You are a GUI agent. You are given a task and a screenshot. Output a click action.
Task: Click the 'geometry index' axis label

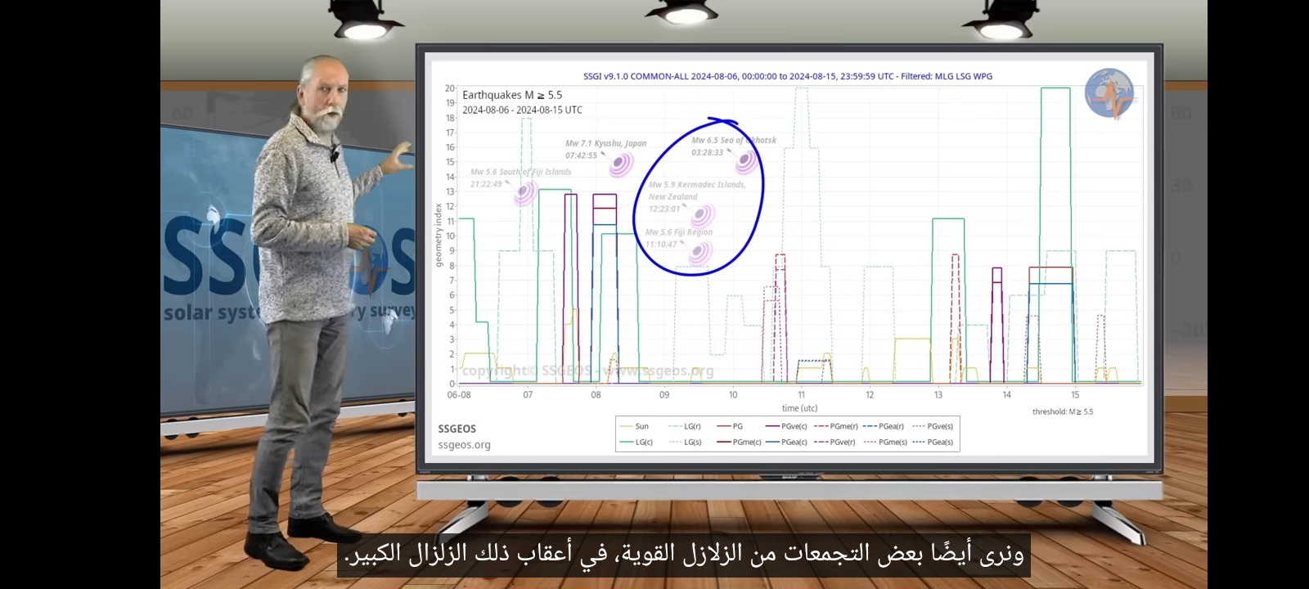pyautogui.click(x=439, y=236)
